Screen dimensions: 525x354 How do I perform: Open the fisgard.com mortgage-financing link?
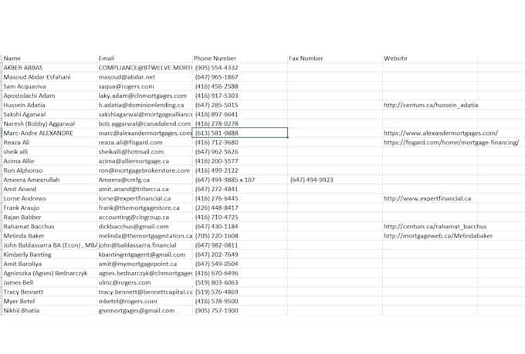[452, 143]
